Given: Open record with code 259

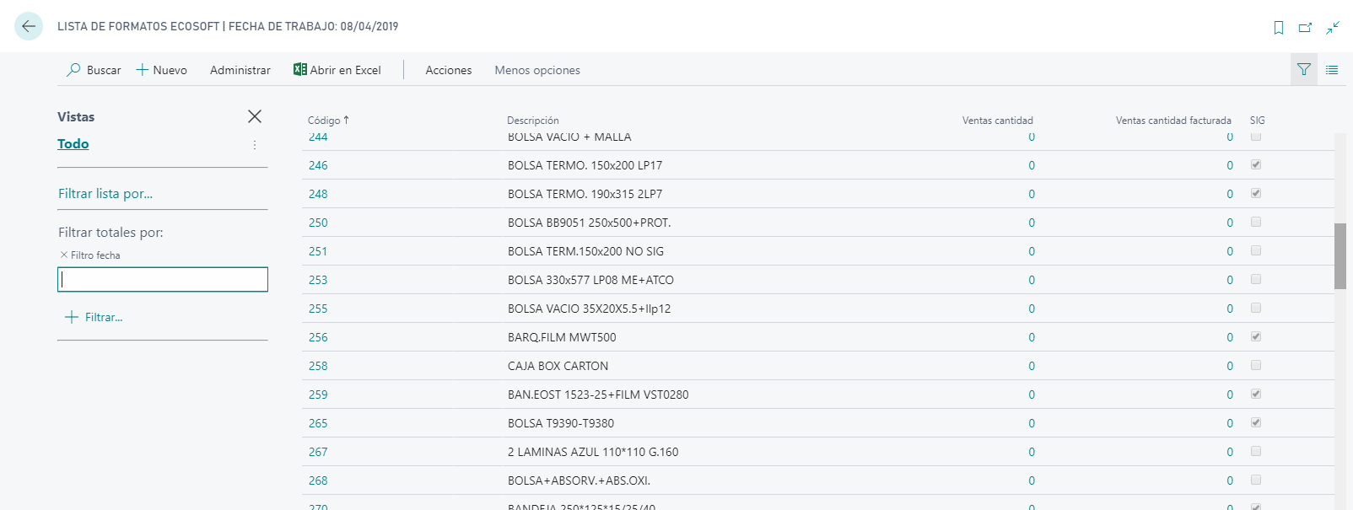Looking at the screenshot, I should tap(318, 395).
